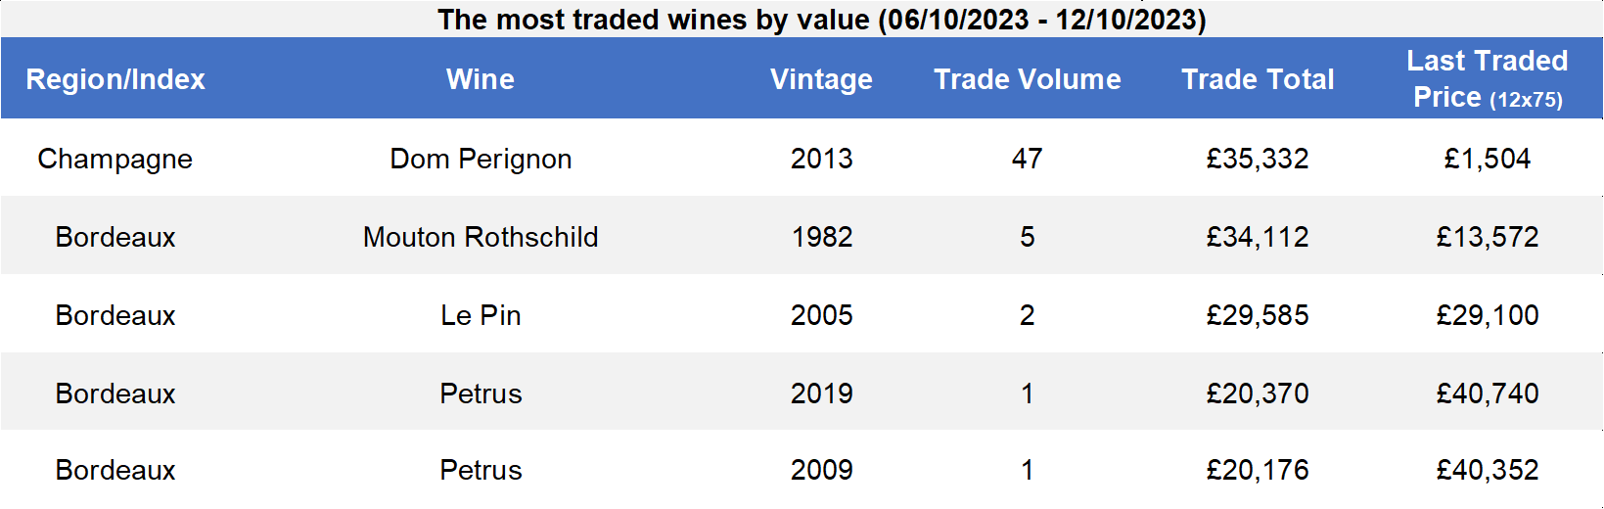Screen dimensions: 1604x509
Task: Select the £20,176 trade total cell
Action: (x=1258, y=470)
